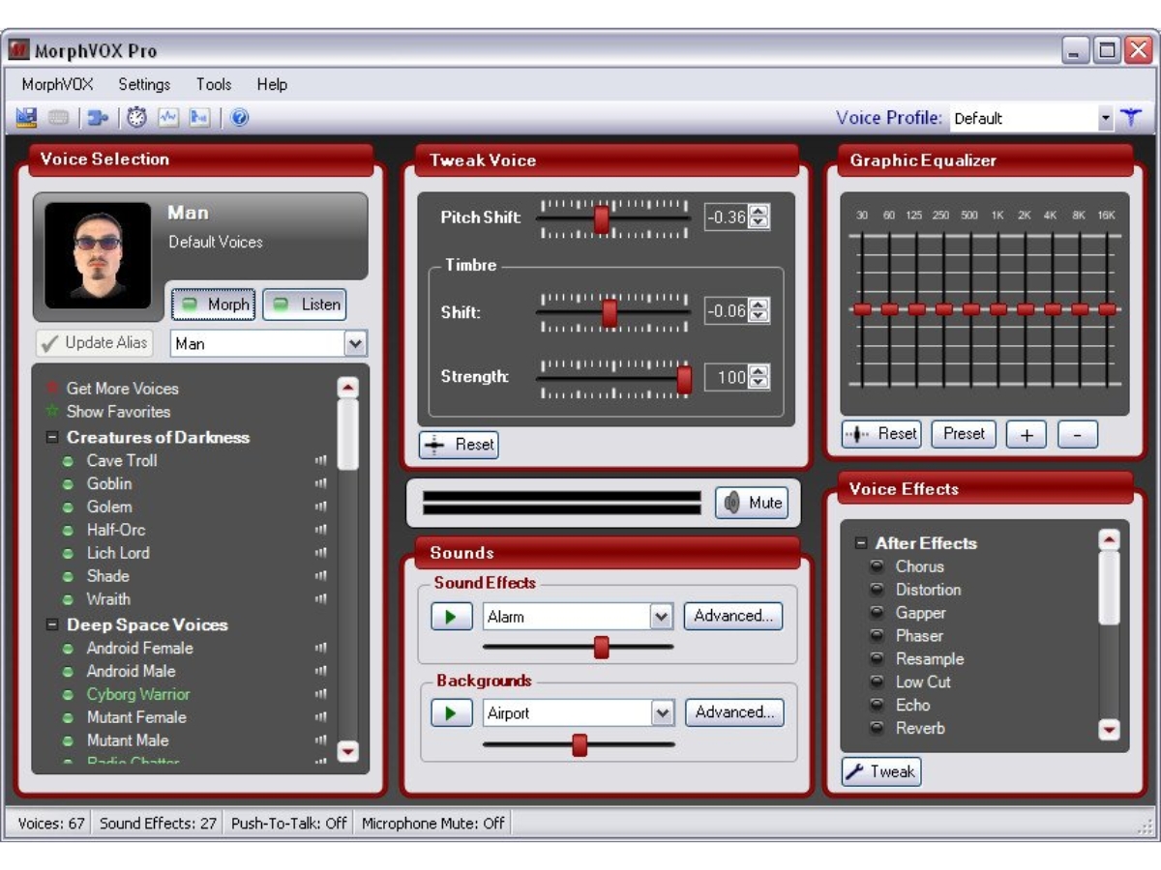Click the green dot beside Wraith
Viewport: 1161px width, 870px height.
pyautogui.click(x=68, y=599)
